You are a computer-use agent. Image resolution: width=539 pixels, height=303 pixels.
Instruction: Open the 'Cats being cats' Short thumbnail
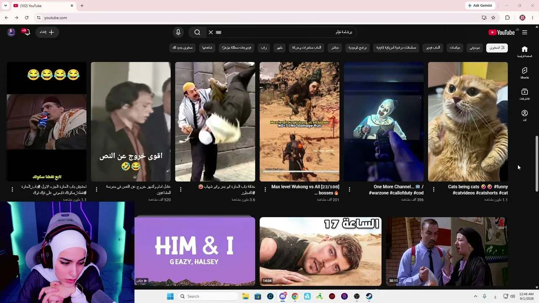468,122
